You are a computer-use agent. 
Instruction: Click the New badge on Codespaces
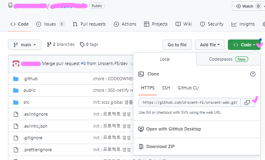[241, 59]
